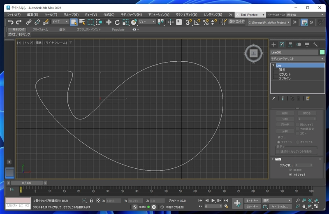Click the Configure Modifier Sets icon
Screen dimensions: 329x214
pos(308,98)
